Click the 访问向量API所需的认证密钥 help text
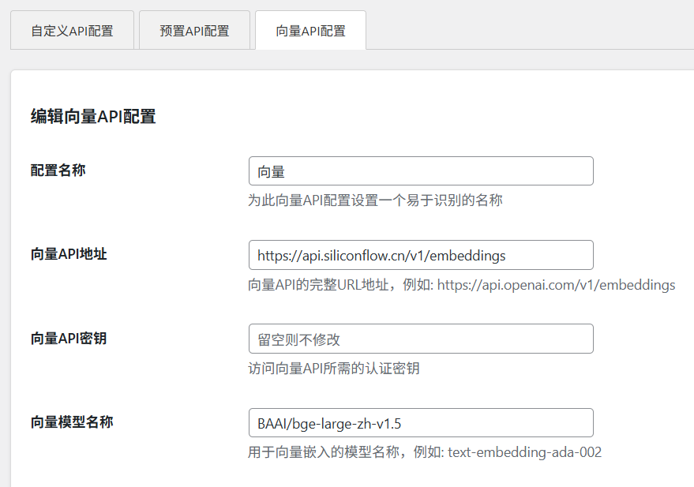Screen dimensions: 694x487 tap(334, 369)
